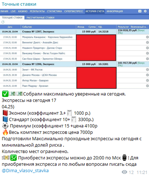Screen dimensions: 149x175
Task: Click the Сумма column header
Action: [x=92, y=27]
